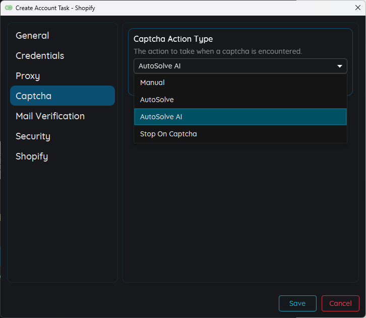Choose Manual from the dropdown list
The width and height of the screenshot is (366, 318).
(152, 83)
